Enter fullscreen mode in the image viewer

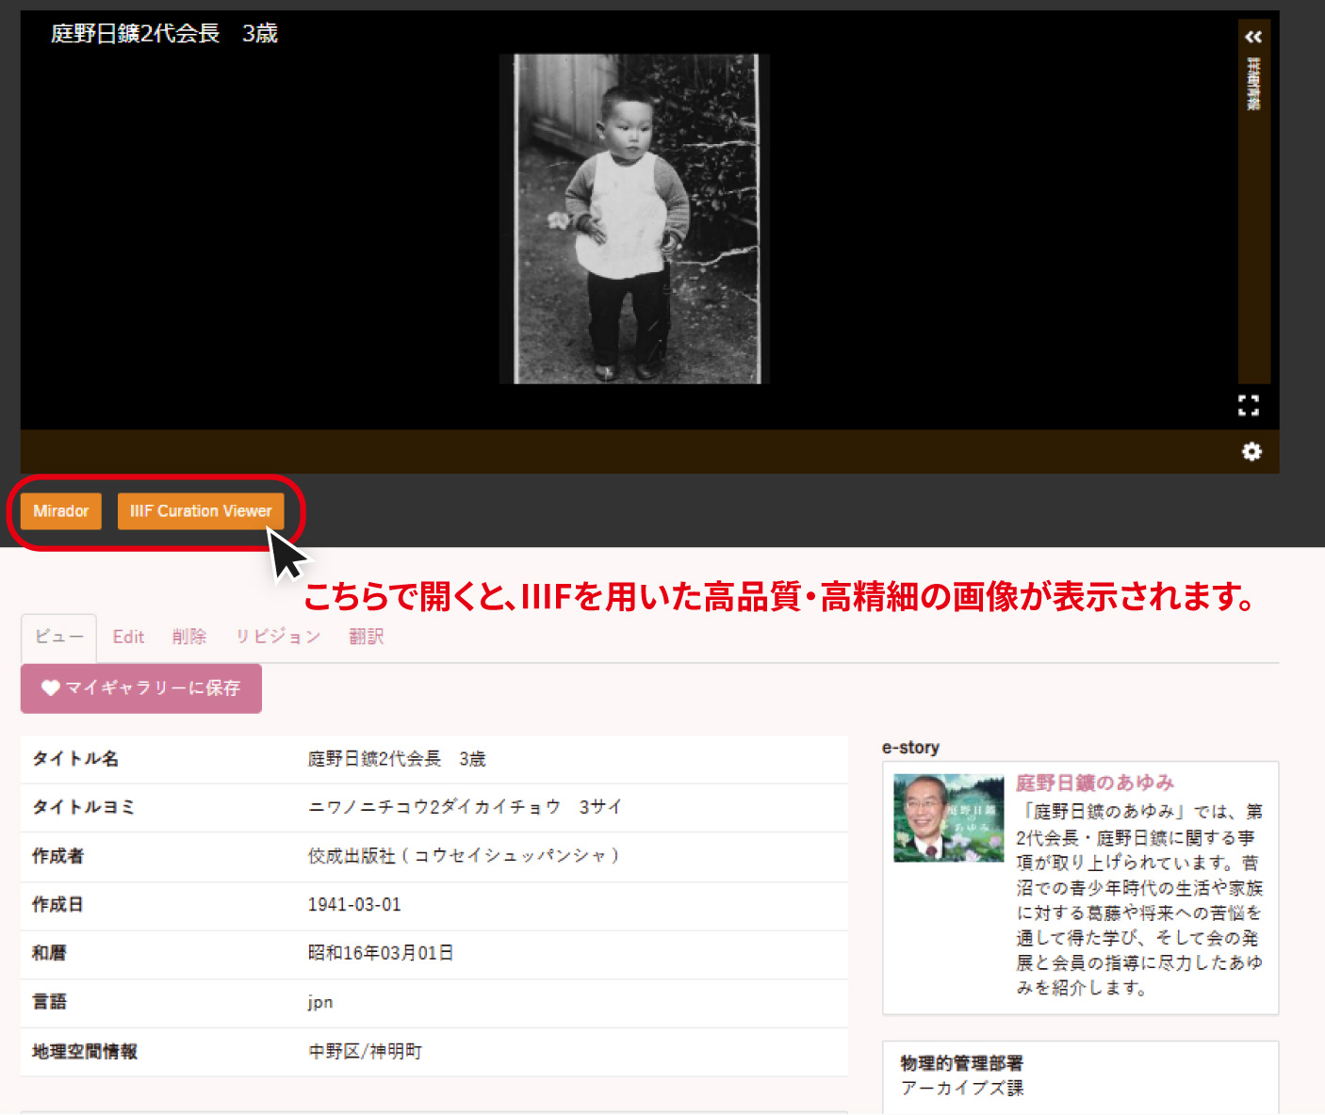pyautogui.click(x=1249, y=406)
